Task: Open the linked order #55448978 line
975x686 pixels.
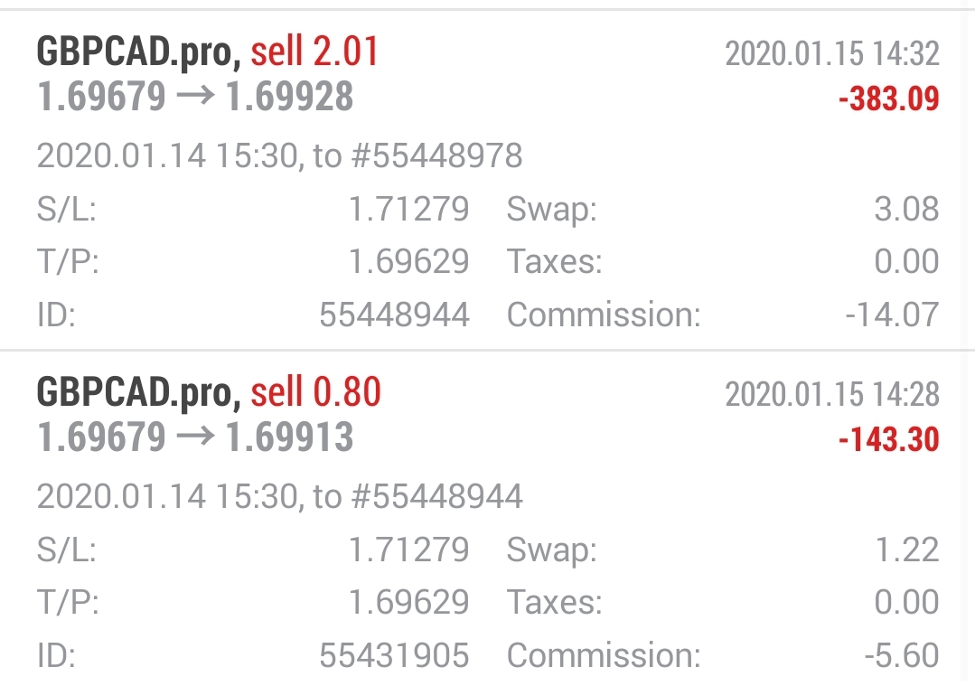Action: [x=279, y=156]
